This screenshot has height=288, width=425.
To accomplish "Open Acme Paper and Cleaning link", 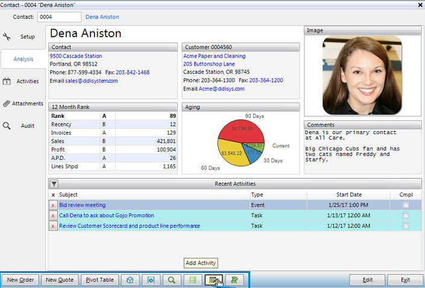I will click(x=214, y=56).
